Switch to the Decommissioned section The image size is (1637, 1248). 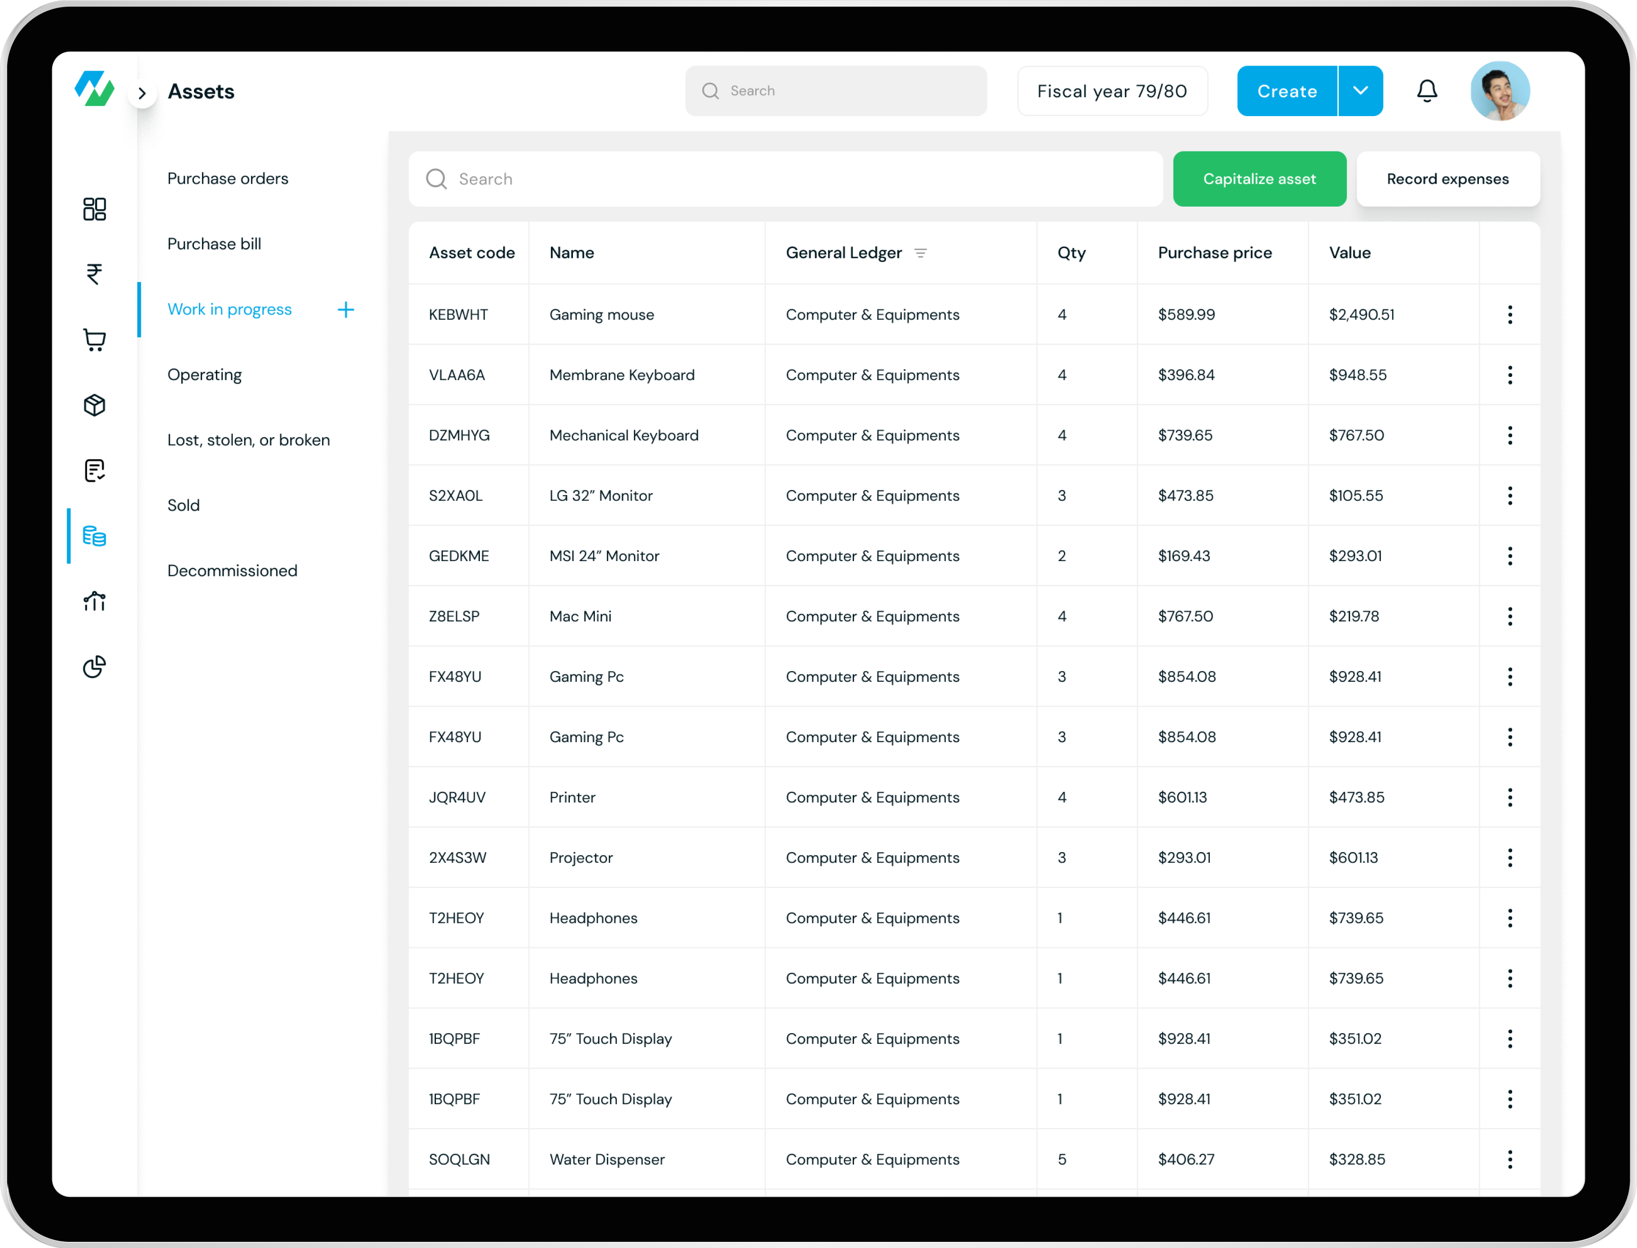tap(232, 570)
